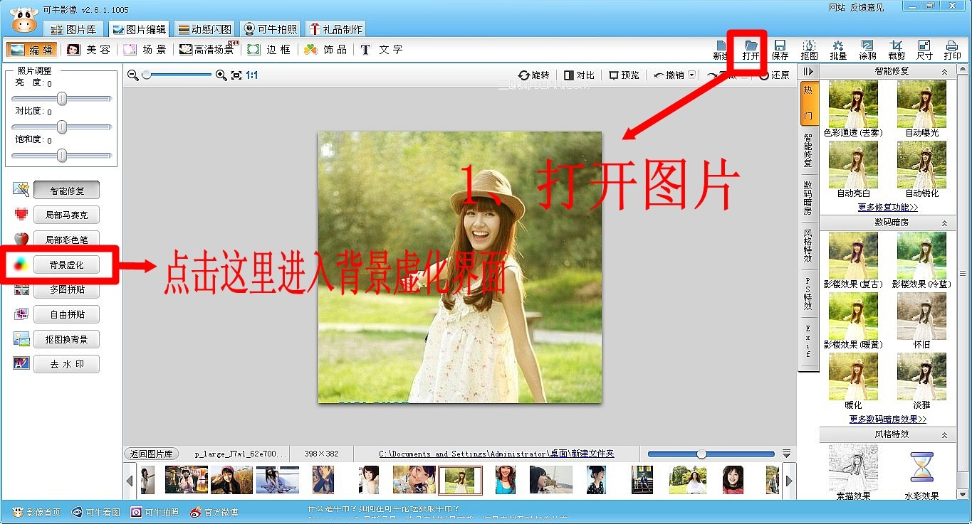The image size is (972, 524).
Task: Click the 打印 print icon
Action: coord(952,50)
